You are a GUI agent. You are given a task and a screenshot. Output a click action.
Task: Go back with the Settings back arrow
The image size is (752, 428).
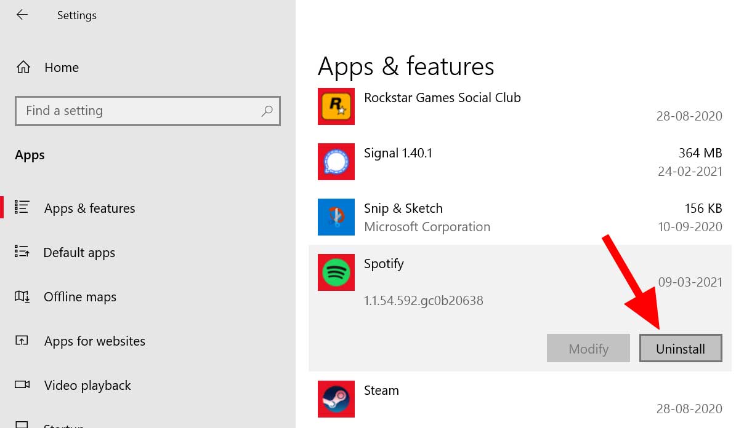click(x=22, y=15)
